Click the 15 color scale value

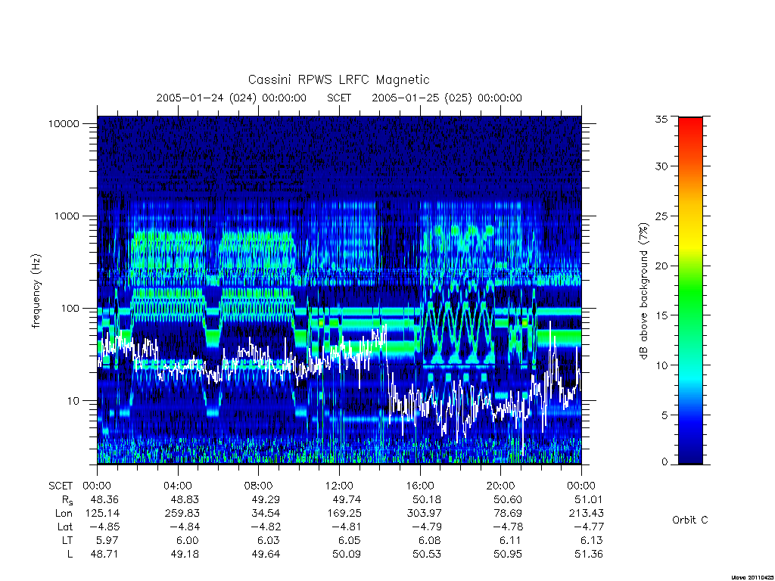point(661,315)
